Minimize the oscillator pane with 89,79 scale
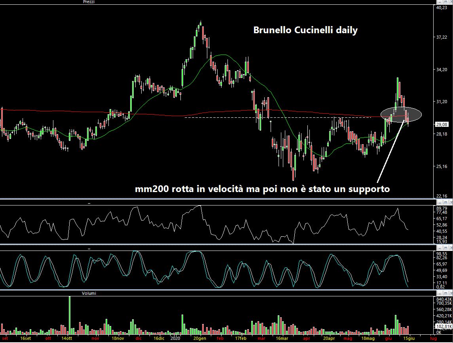Screen dimensions: 453x343 [x=440, y=202]
